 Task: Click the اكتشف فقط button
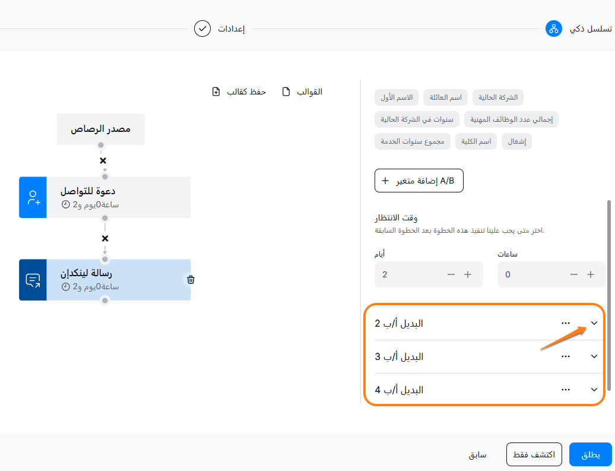[534, 455]
